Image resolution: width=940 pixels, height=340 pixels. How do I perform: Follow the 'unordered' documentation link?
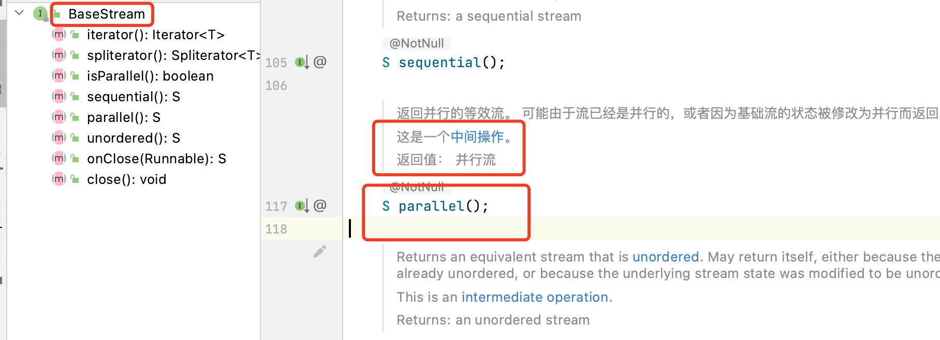coord(665,257)
